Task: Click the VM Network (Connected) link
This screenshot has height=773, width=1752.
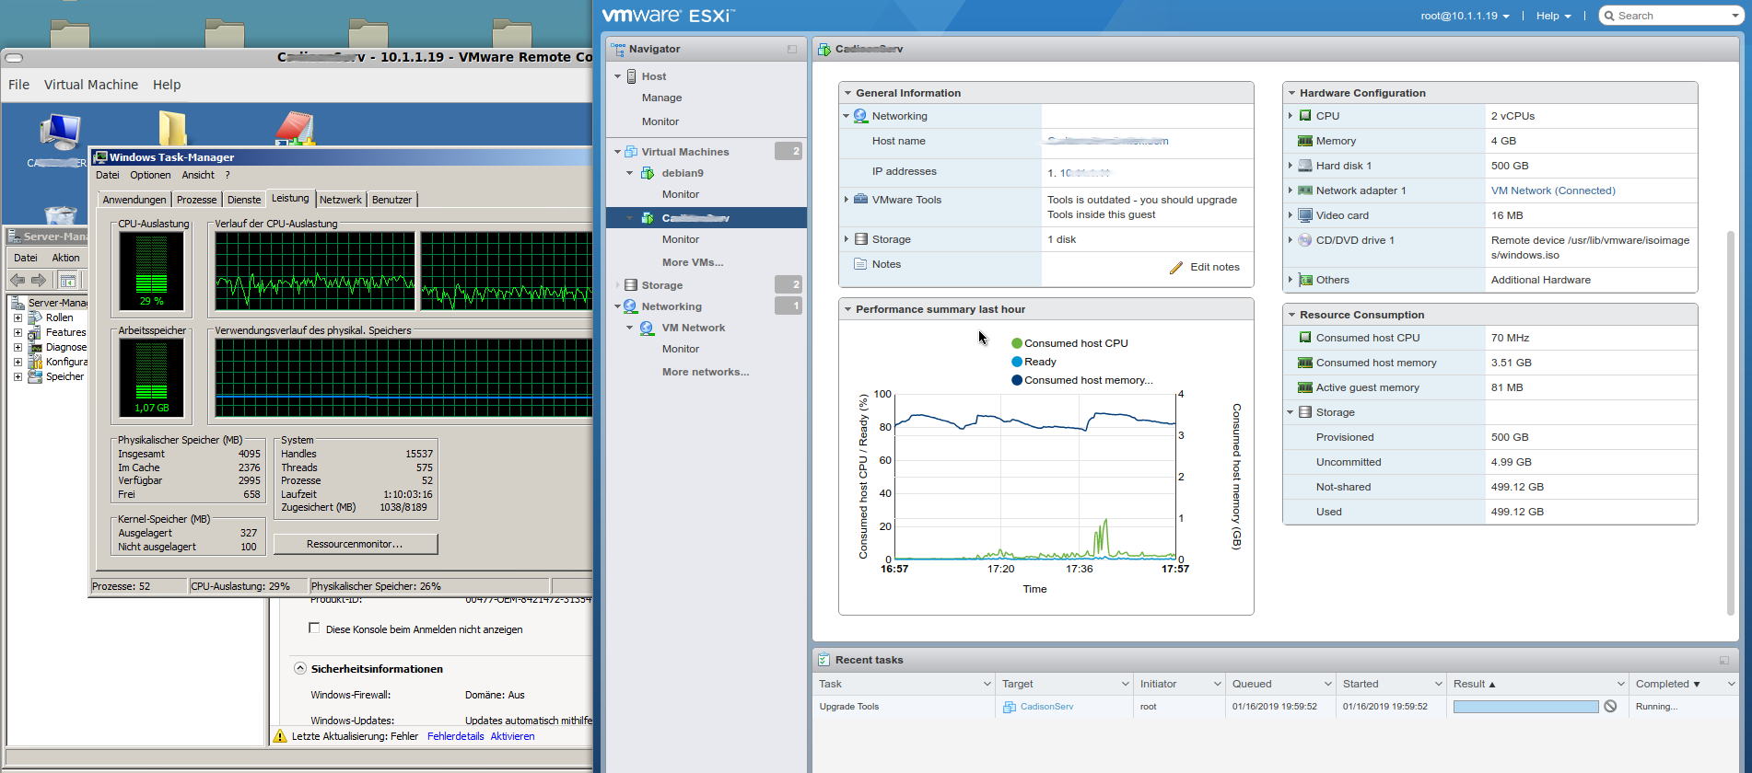Action: pyautogui.click(x=1553, y=190)
